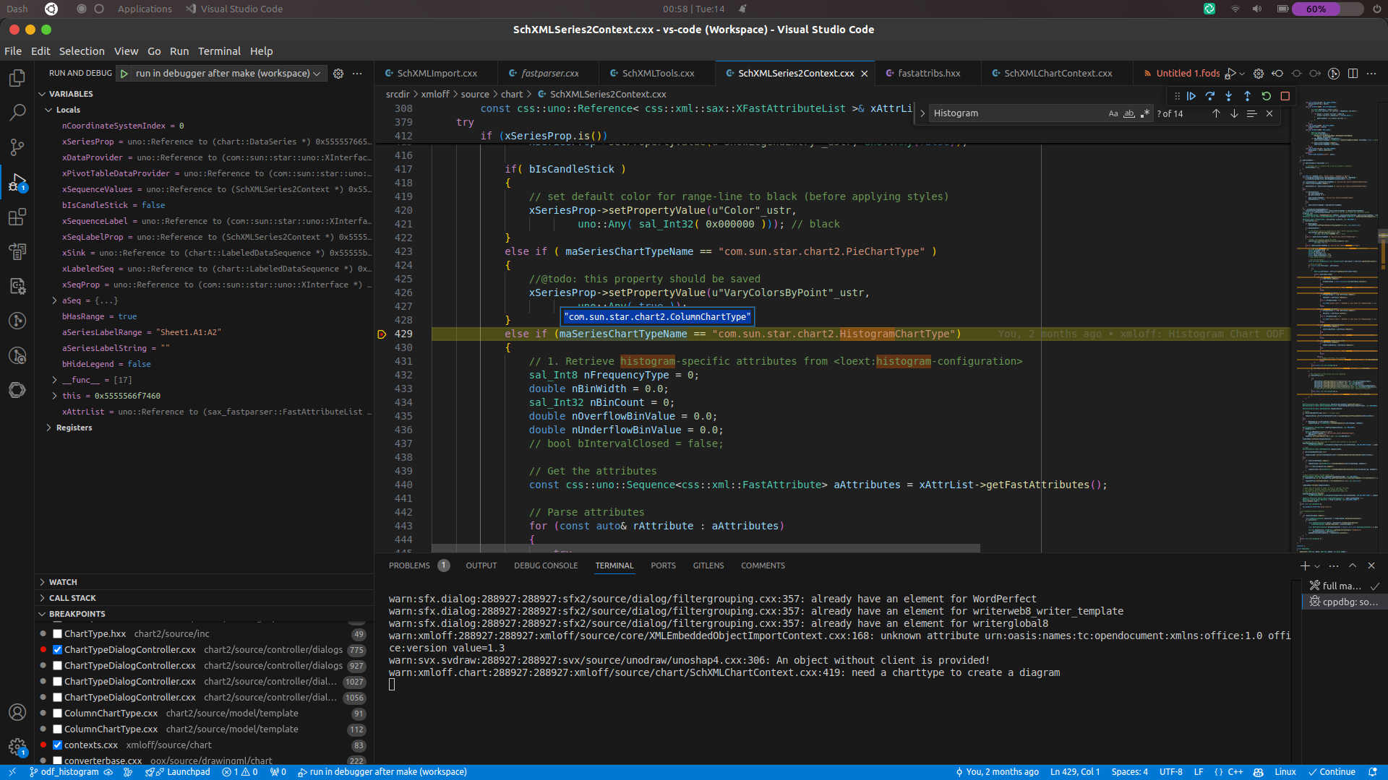The height and width of the screenshot is (780, 1388).
Task: Expand the replace field toggle in the find widget
Action: tap(922, 113)
